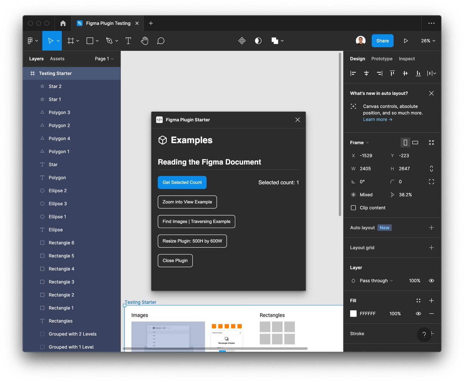464x382 pixels.
Task: Select landscape frame orientation
Action: (415, 142)
